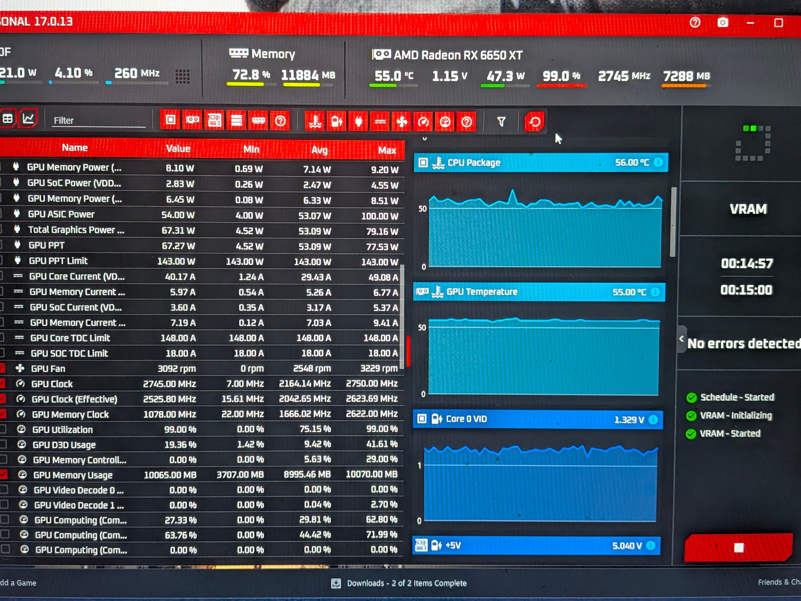The width and height of the screenshot is (801, 601).
Task: Toggle the GPU Memory Usage row checkbox
Action: 4,474
